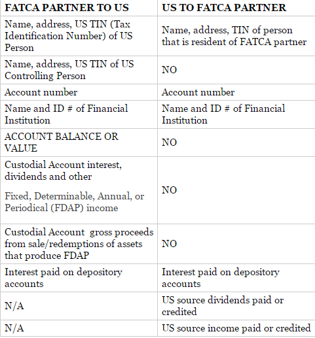Select 'Custodial Account gross proceeds' cell
This screenshot has width=315, height=338.
click(79, 244)
